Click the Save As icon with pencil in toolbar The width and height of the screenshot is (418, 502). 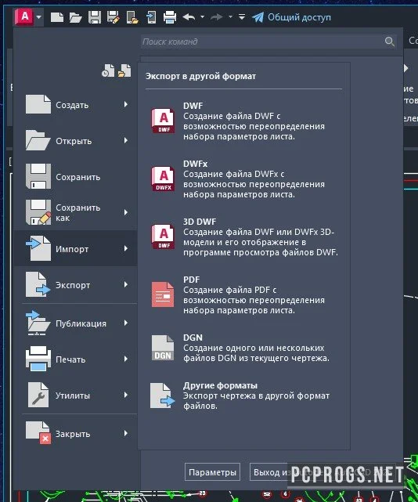click(113, 17)
